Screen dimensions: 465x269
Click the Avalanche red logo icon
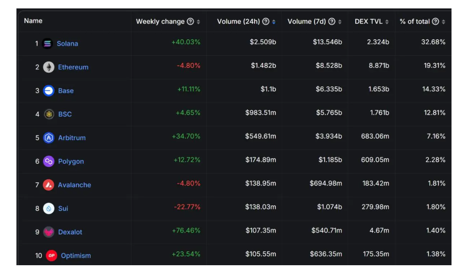[48, 185]
